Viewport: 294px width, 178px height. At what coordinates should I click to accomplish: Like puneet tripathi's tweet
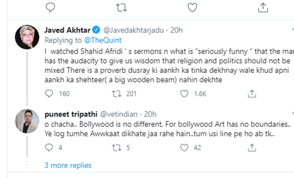tap(185, 148)
